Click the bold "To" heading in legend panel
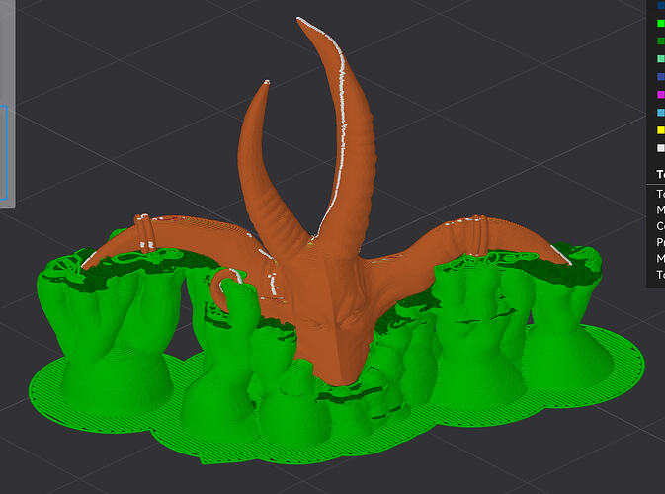 click(x=661, y=174)
